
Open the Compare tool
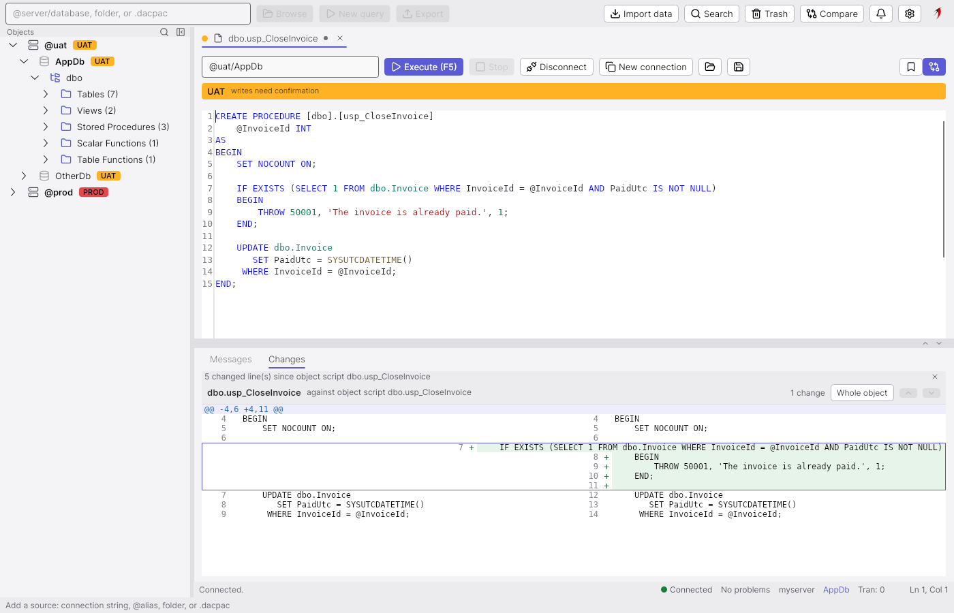click(832, 14)
